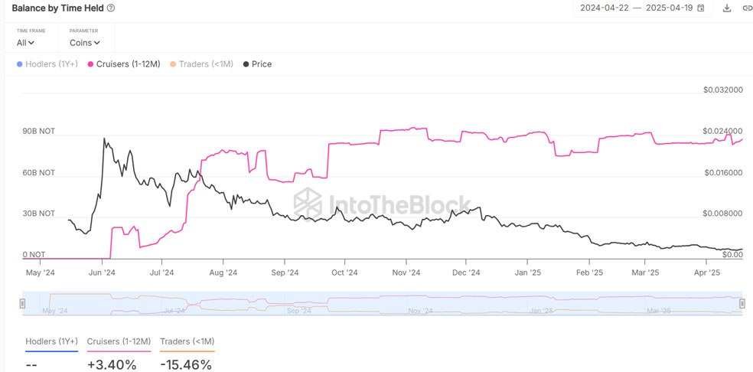Select the Traders (<1M) summary tab

point(187,341)
